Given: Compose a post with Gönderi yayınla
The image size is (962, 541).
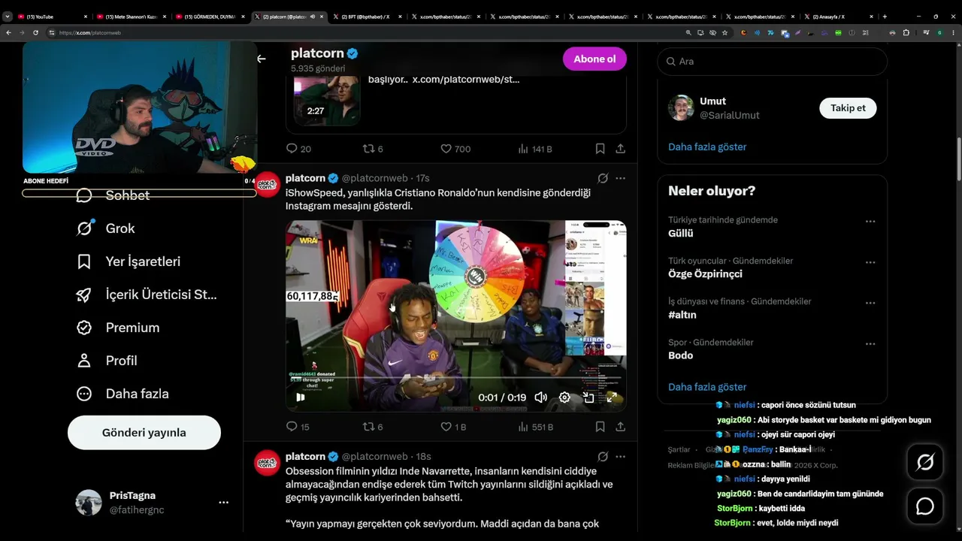Looking at the screenshot, I should point(144,433).
